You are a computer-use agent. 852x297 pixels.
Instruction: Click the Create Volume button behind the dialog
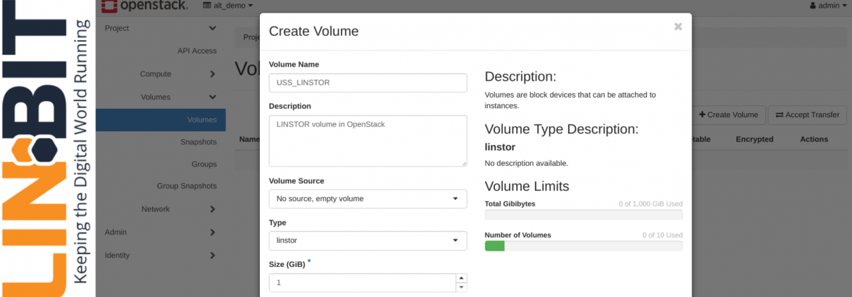(x=728, y=114)
